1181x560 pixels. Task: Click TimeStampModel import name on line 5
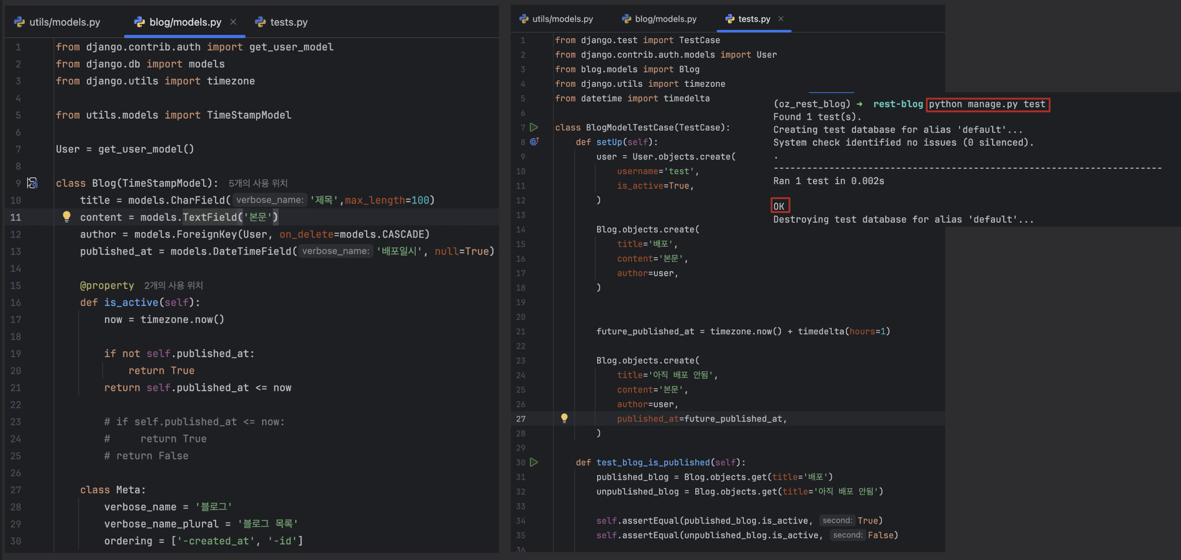pyautogui.click(x=249, y=115)
